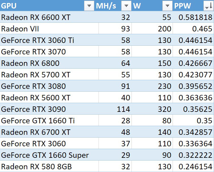Select the GeForce RTX 3070 cell

(x=49, y=51)
